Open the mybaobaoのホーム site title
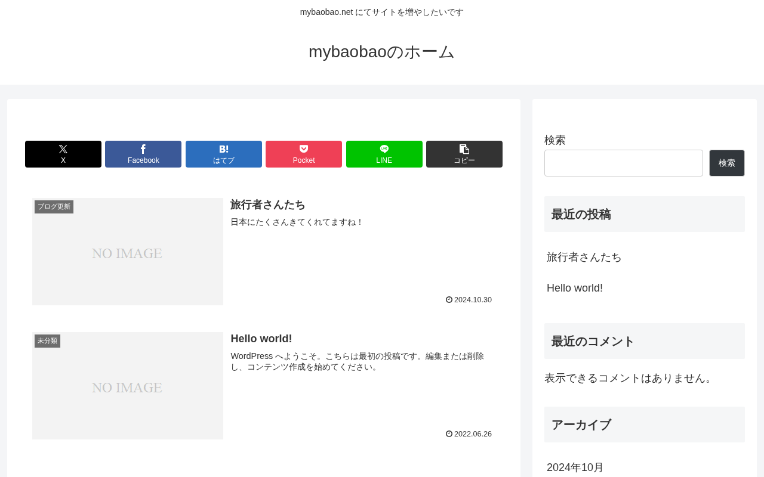Image resolution: width=764 pixels, height=477 pixels. (x=382, y=52)
